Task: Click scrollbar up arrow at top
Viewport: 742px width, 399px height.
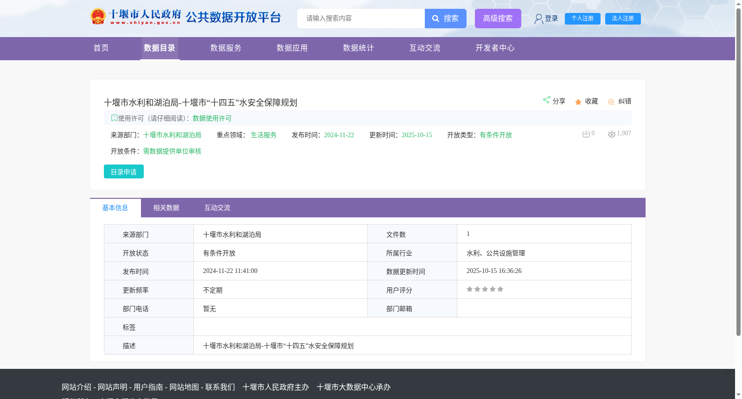Action: coord(738,3)
